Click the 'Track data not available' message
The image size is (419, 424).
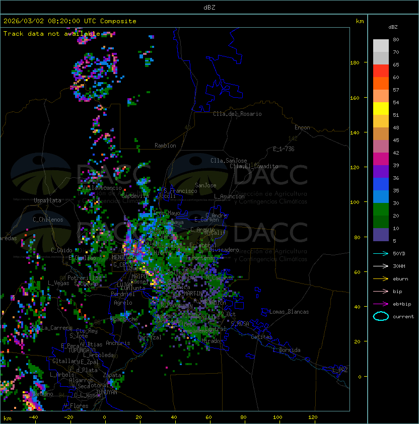coord(52,34)
